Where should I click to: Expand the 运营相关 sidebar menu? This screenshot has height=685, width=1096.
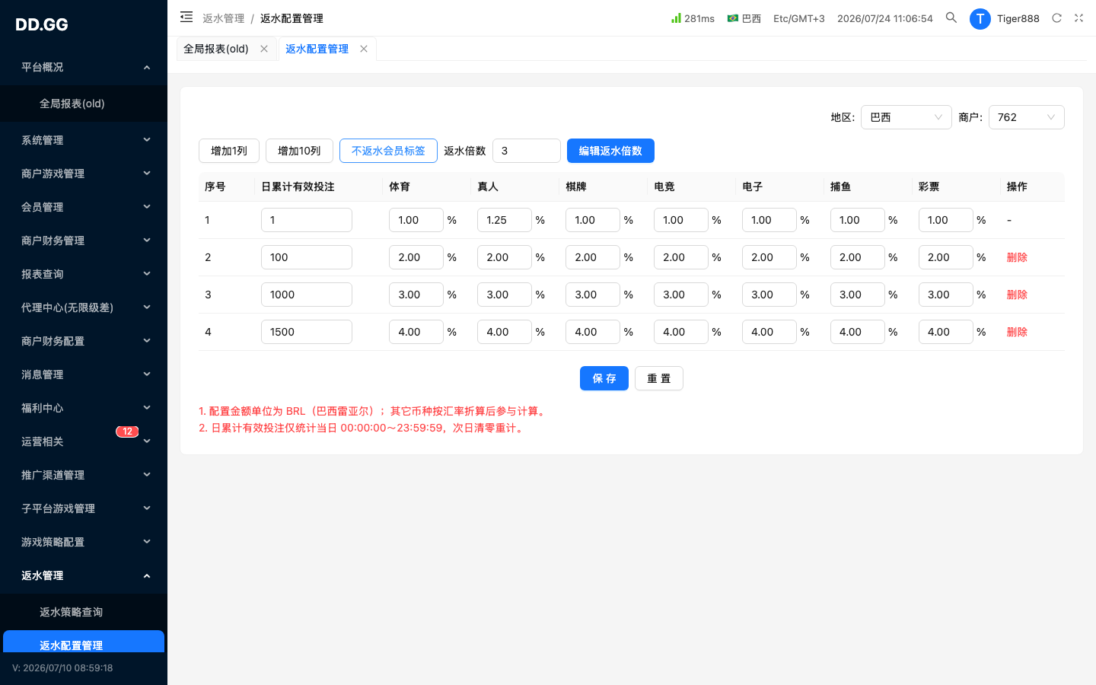tap(84, 441)
